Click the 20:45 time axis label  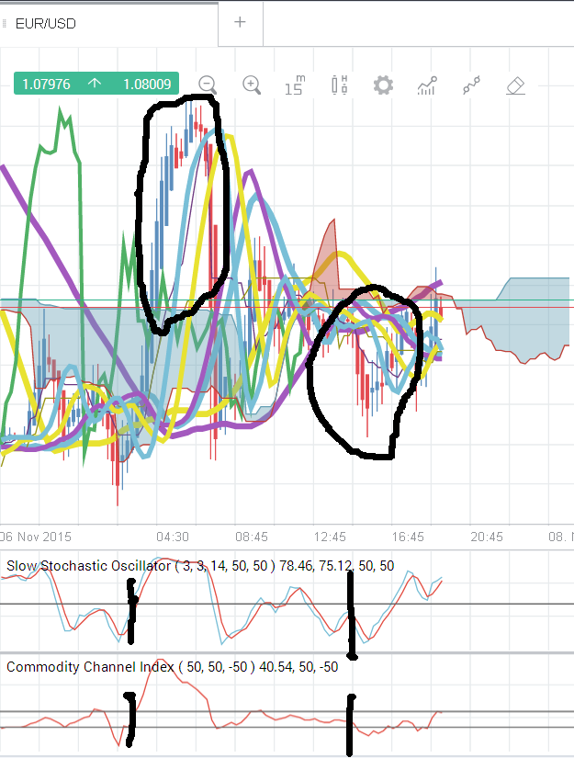point(487,537)
